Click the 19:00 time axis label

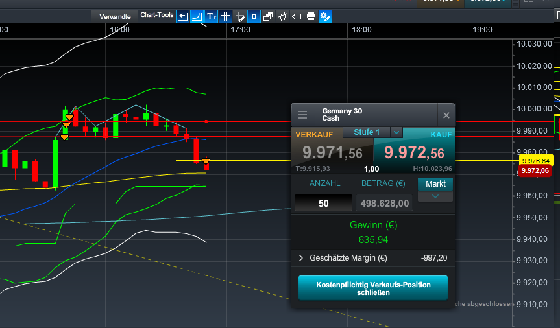[x=483, y=30]
